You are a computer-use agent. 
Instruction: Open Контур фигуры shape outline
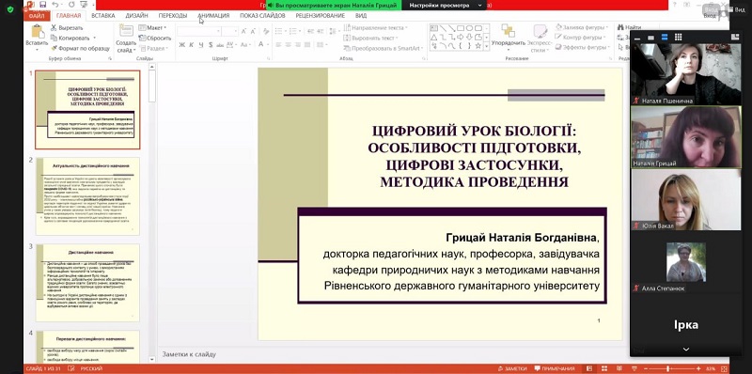(x=580, y=38)
